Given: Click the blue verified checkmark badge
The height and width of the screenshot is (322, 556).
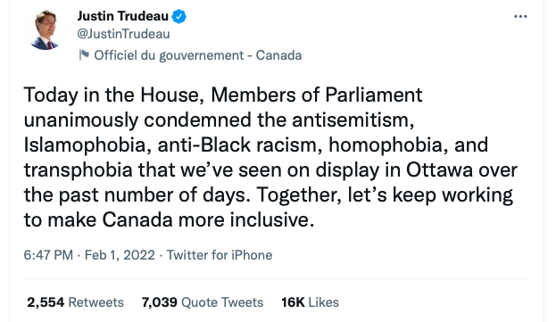Looking at the screenshot, I should 179,16.
